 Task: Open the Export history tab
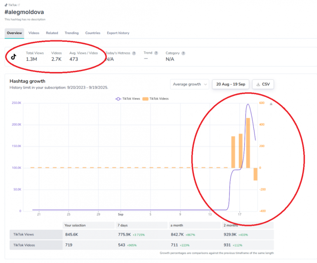click(118, 33)
